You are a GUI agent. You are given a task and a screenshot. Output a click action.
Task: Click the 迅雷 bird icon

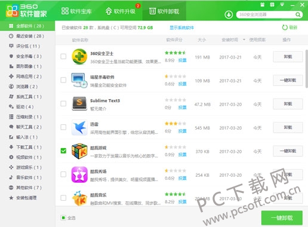[x=79, y=127]
